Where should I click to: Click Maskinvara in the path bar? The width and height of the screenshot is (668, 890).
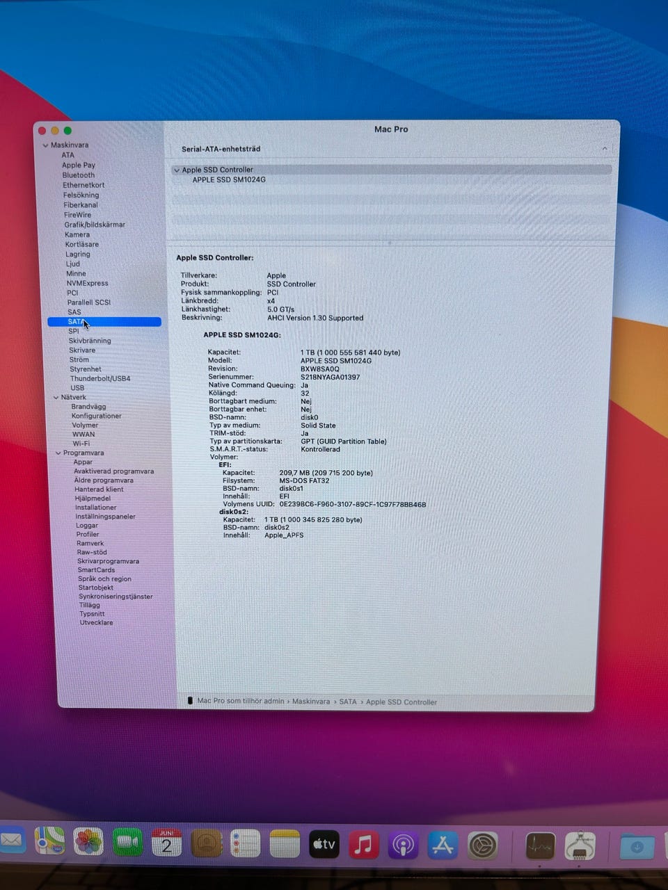[311, 702]
